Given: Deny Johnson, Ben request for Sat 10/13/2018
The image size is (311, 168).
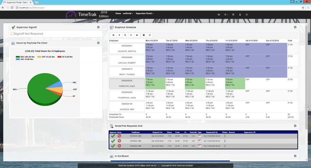Looking at the screenshot, I should click(119, 136).
